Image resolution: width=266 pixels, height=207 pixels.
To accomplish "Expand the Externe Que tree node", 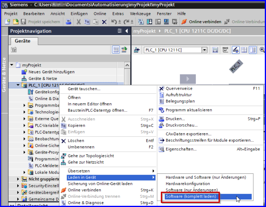I will coord(24,119).
